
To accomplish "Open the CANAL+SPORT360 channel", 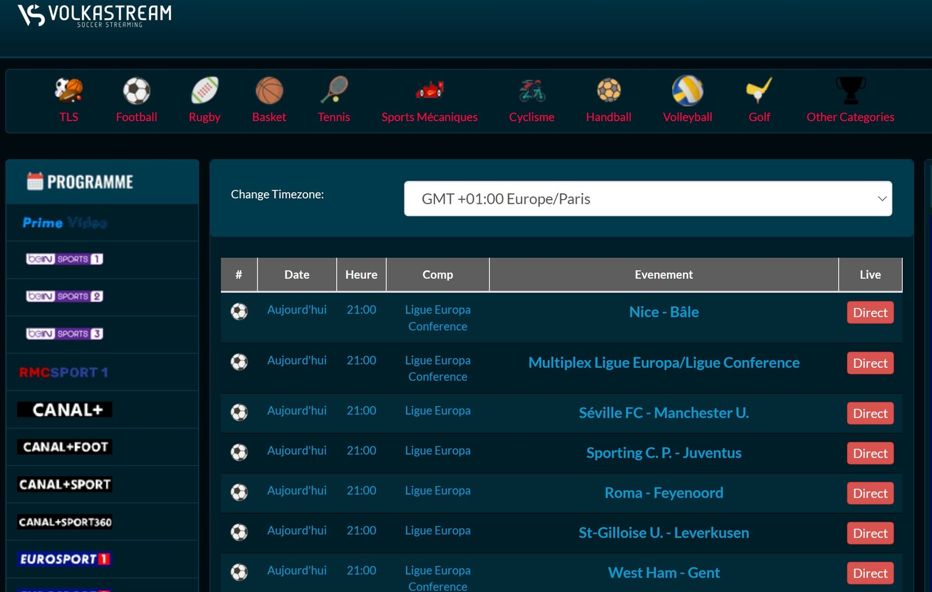I will tap(65, 522).
